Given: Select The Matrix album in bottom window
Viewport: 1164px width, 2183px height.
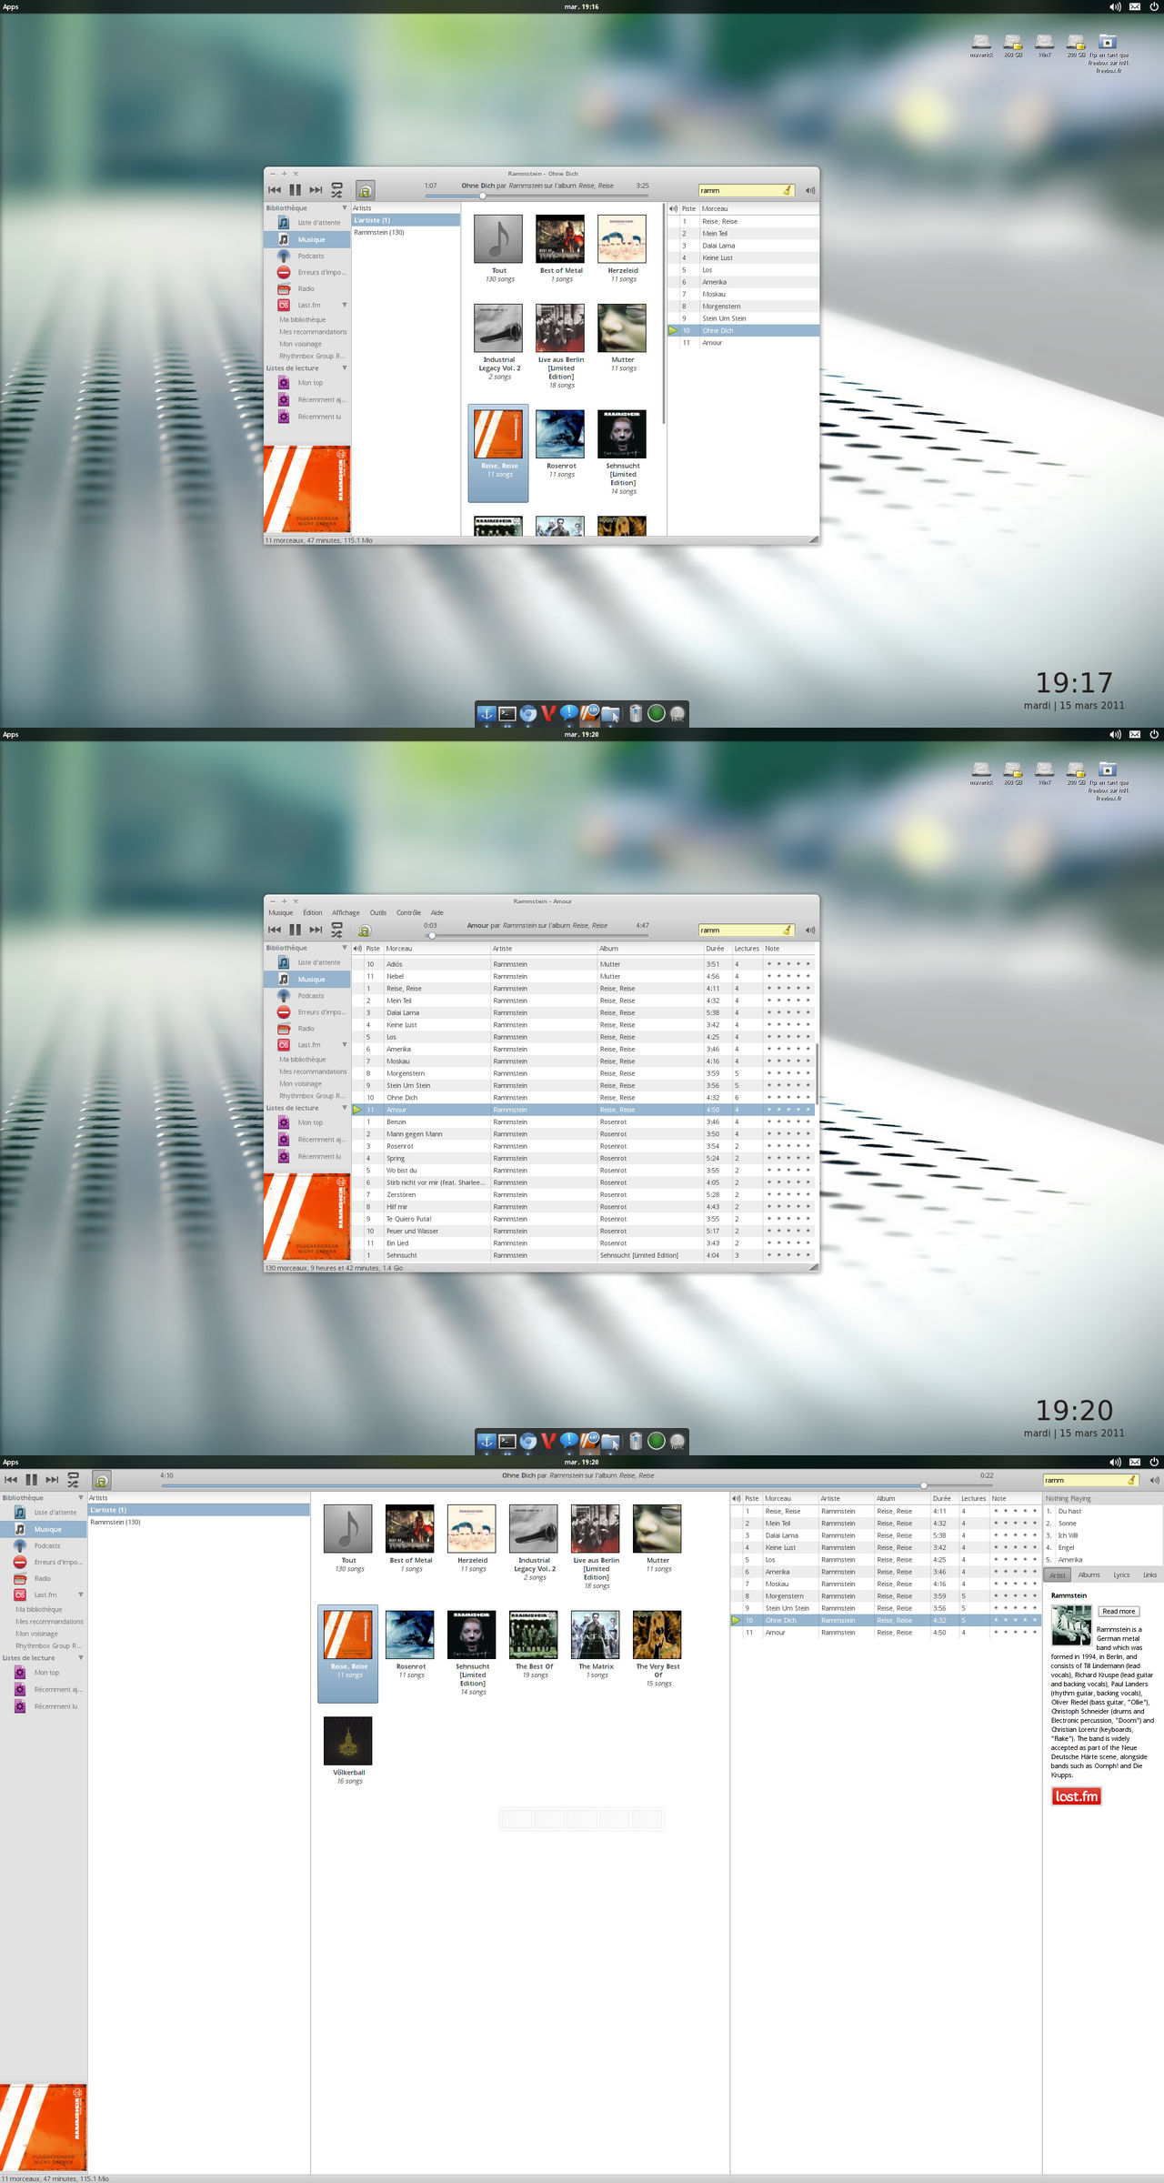Looking at the screenshot, I should [x=596, y=1644].
